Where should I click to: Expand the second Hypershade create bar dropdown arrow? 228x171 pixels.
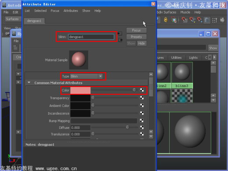(18, 82)
